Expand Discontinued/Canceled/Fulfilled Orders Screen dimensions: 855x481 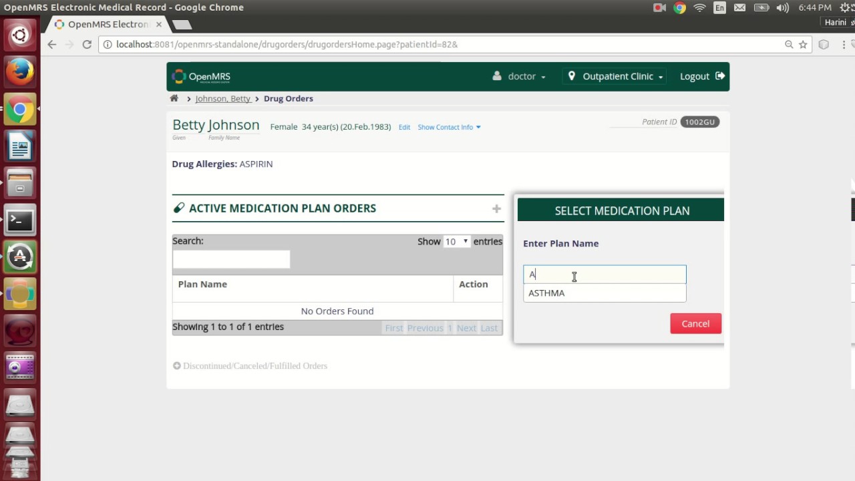click(x=250, y=366)
